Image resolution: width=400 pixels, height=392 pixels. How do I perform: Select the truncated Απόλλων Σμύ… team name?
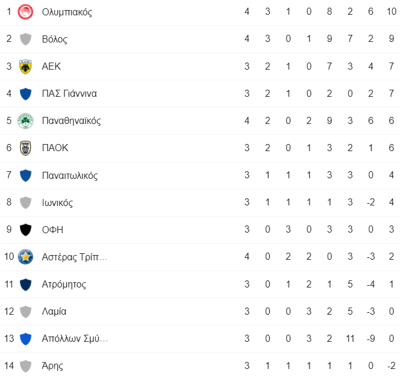pyautogui.click(x=75, y=338)
